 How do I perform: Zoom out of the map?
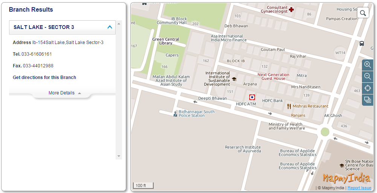click(367, 77)
